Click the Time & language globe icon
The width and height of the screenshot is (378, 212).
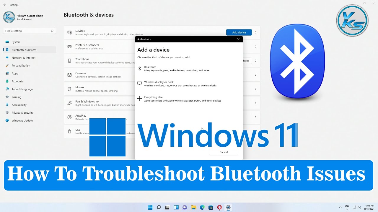point(7,89)
